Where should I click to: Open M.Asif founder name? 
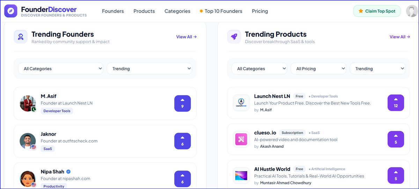coord(49,96)
